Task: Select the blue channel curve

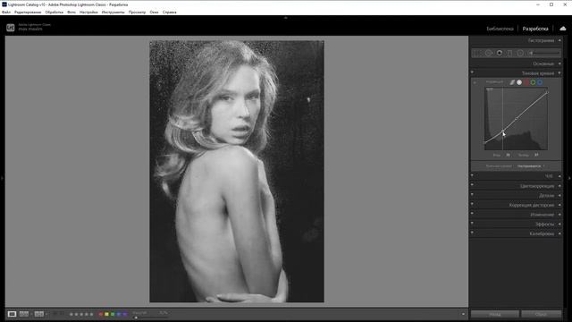Action: (540, 82)
